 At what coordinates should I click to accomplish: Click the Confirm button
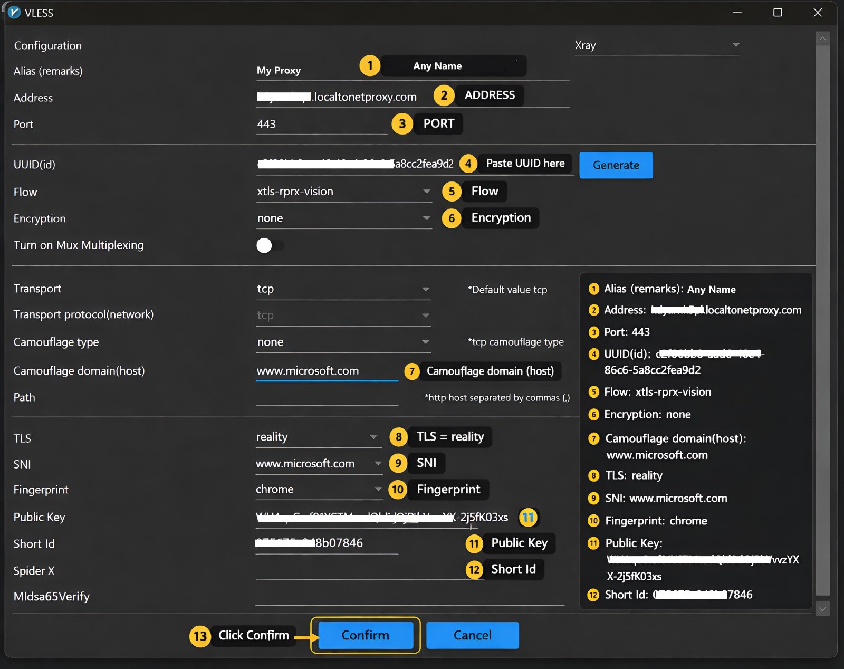click(x=366, y=635)
